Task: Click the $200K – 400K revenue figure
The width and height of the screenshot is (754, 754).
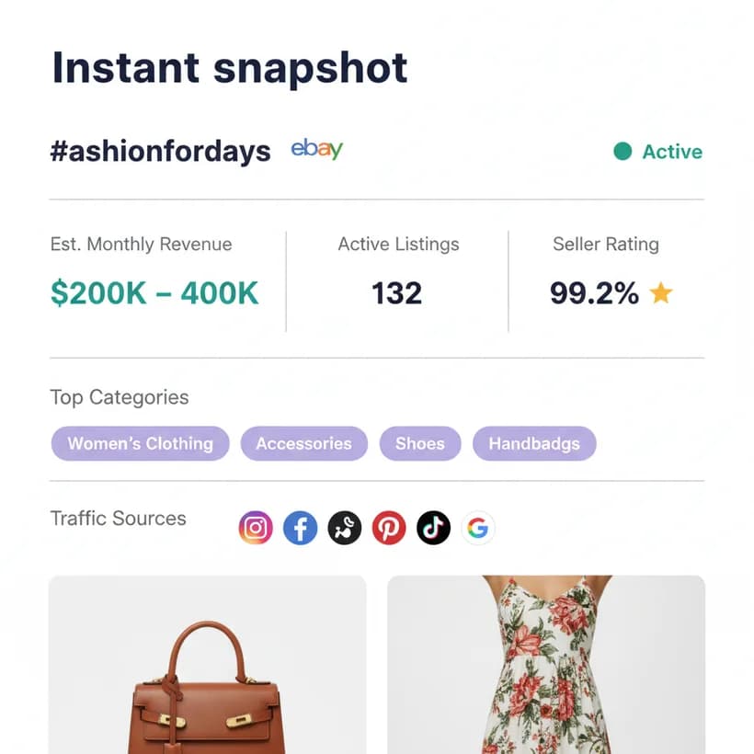Action: [154, 292]
